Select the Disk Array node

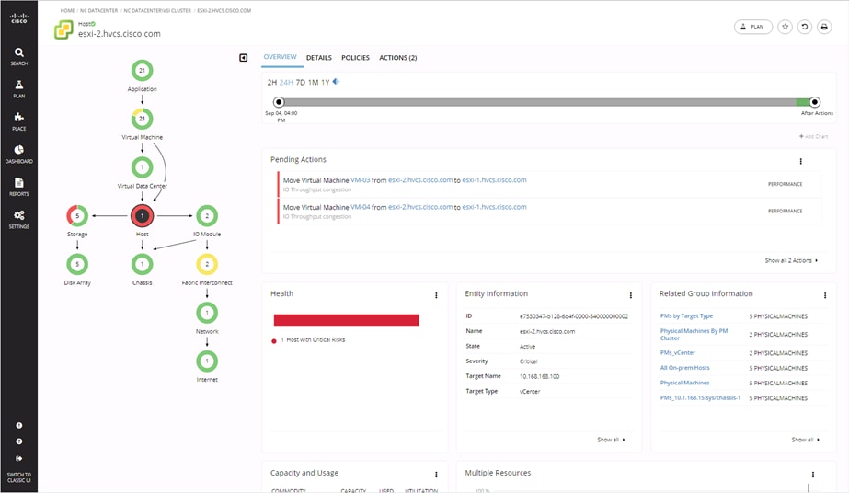pos(77,264)
